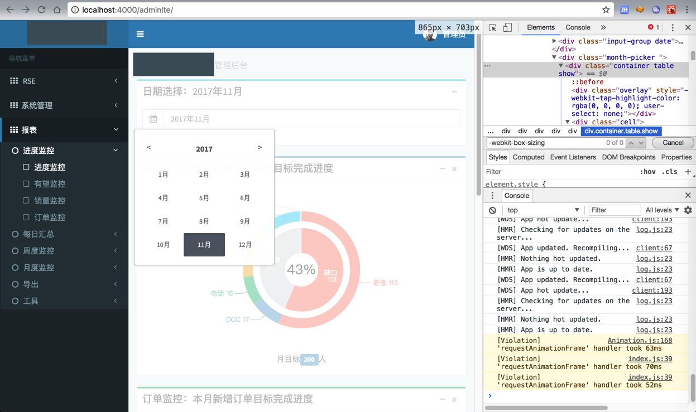Viewport: 696px width, 412px height.
Task: Open the JH browser extension icon
Action: click(625, 9)
